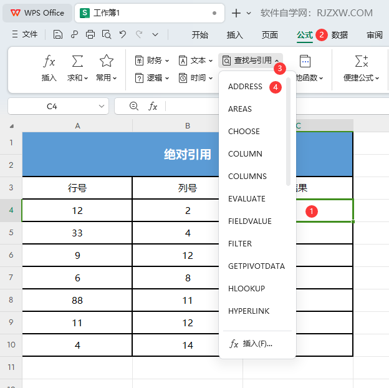Select ADDRESS from the function list

pos(245,87)
